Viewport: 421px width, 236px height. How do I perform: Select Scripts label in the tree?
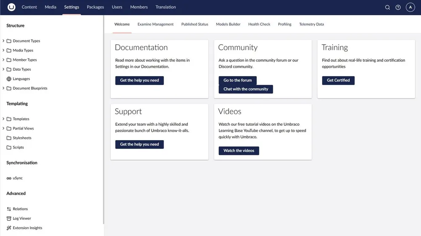[x=18, y=147]
